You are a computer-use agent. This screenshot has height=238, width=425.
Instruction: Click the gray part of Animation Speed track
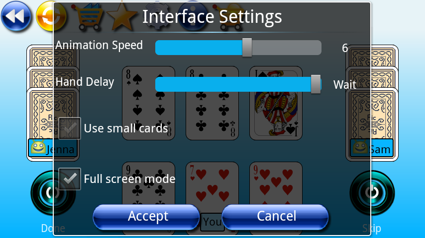pos(287,48)
